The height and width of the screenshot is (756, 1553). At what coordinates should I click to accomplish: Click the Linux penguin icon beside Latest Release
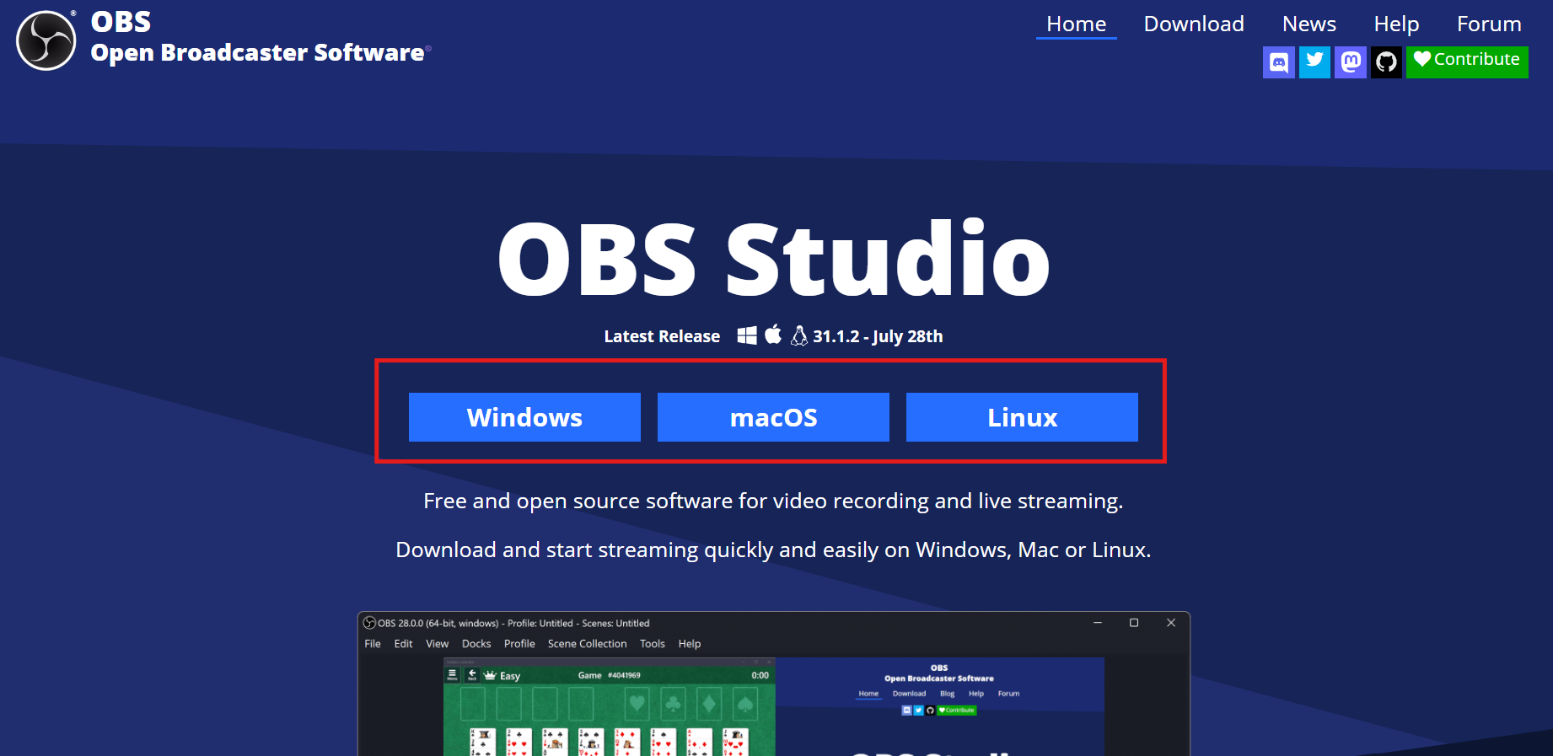pos(798,335)
